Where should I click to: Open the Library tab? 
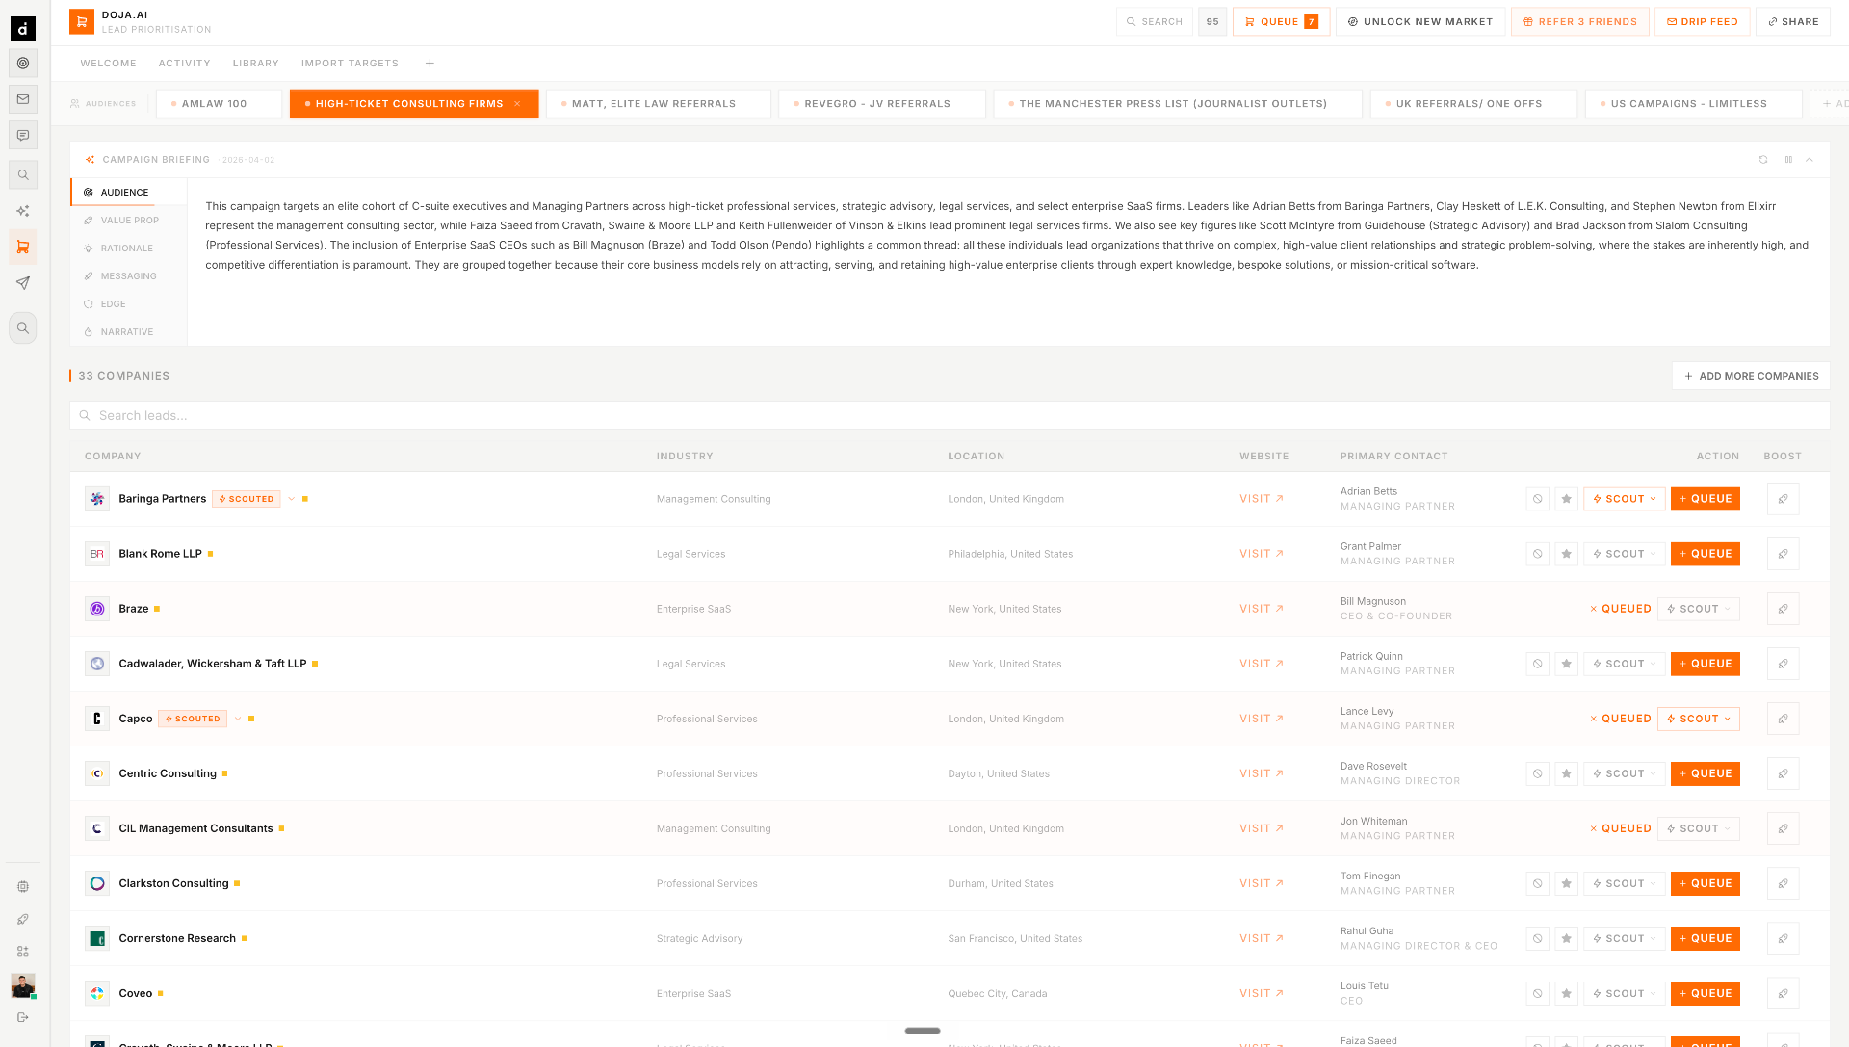pos(256,64)
